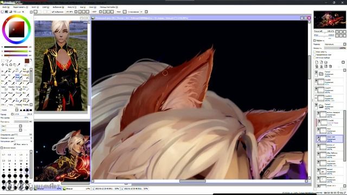
Task: Select the magic wand tool
Action: [x=10, y=61]
